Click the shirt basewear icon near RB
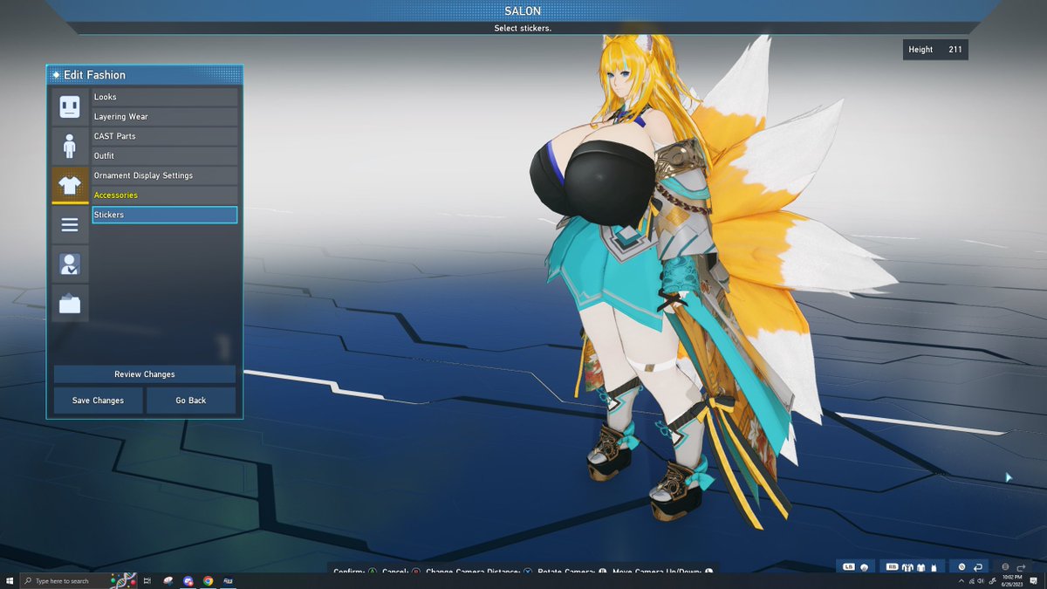Image resolution: width=1047 pixels, height=589 pixels. 921,567
